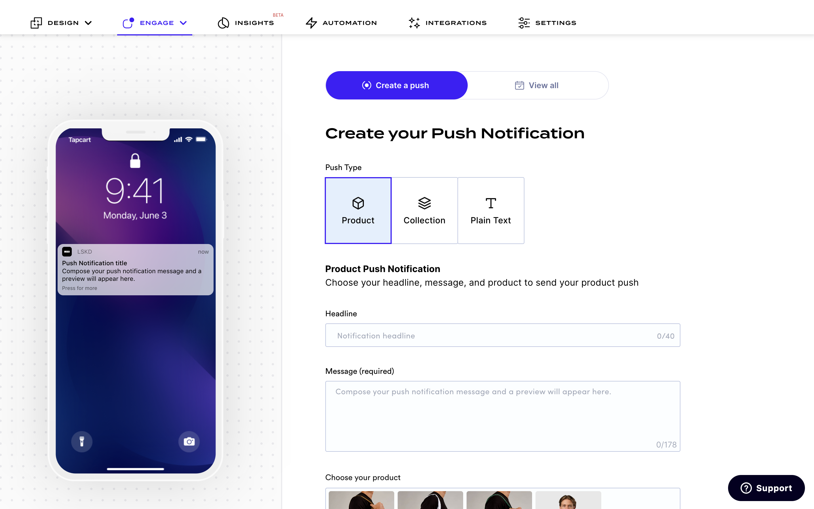Click the Design navigation icon
814x509 pixels.
tap(36, 22)
